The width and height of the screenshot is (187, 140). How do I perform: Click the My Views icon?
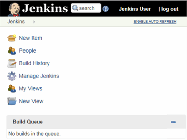click(12, 88)
